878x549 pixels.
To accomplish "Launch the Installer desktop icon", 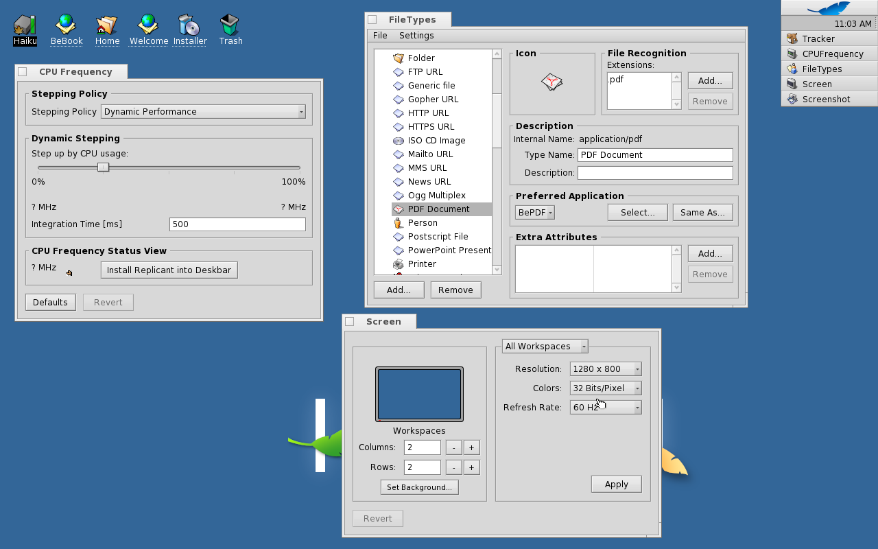I will point(189,25).
